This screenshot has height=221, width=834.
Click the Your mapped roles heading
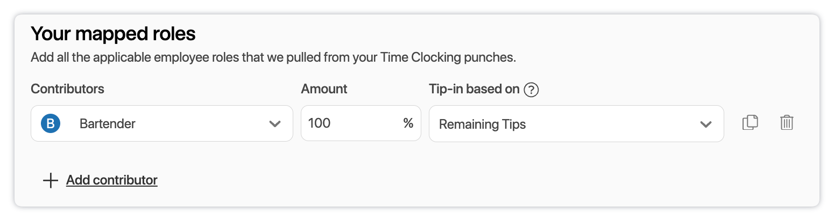[113, 34]
